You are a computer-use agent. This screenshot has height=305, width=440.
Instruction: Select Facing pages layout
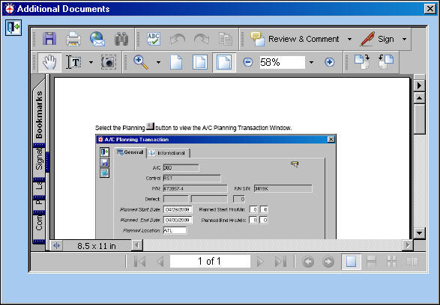tap(412, 262)
